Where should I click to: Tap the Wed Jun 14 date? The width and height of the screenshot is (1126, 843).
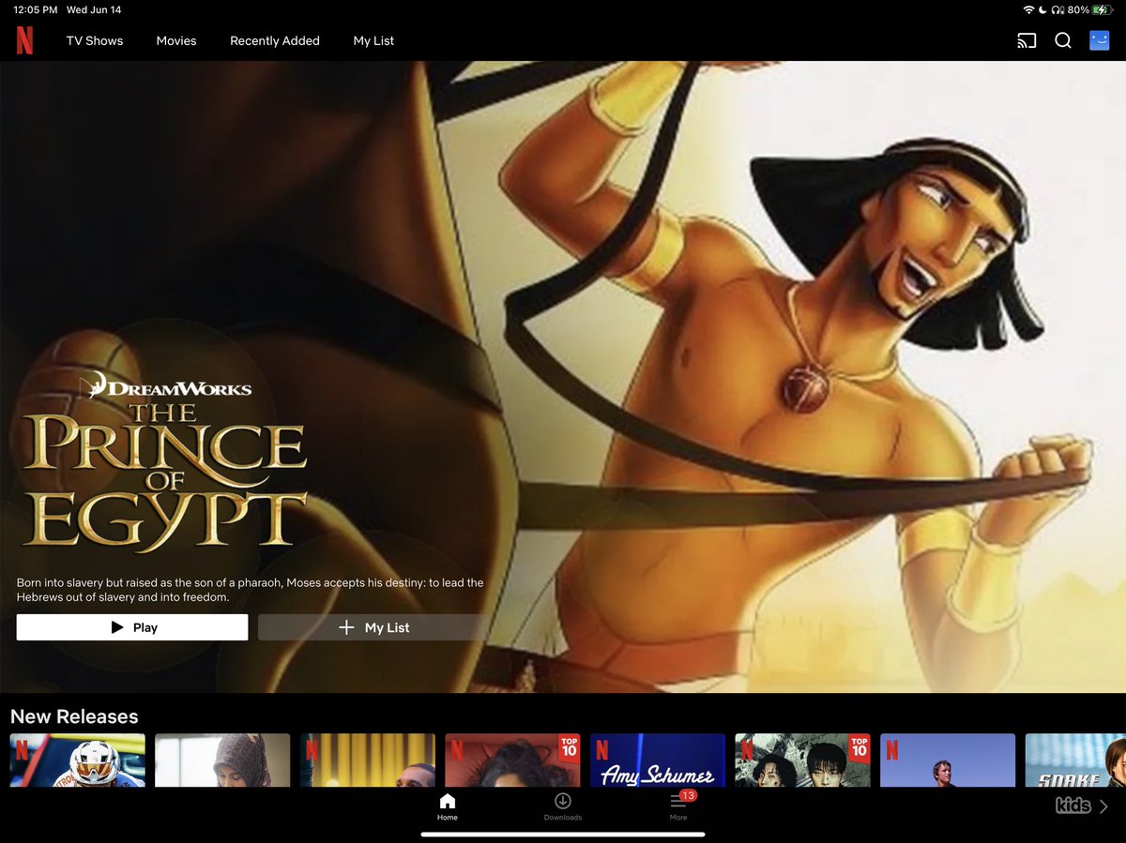93,9
